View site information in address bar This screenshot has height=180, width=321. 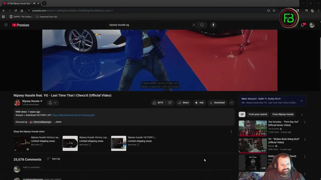pos(29,10)
